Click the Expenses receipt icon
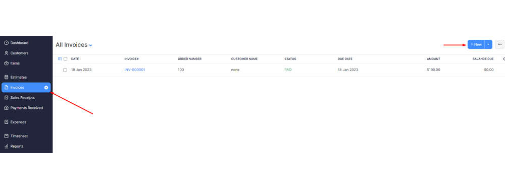The image size is (505, 192). click(6, 122)
